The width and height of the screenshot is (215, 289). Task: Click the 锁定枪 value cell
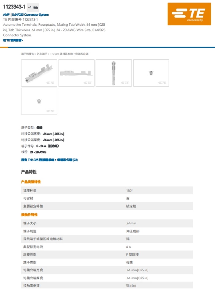[131, 206]
